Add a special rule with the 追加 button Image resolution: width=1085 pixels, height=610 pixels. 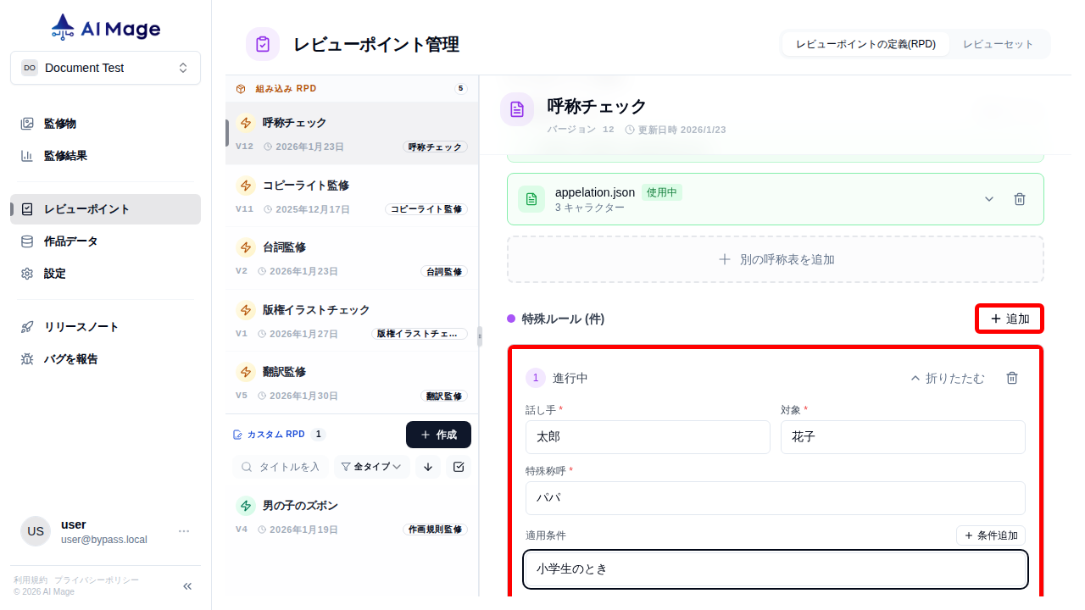click(x=1009, y=319)
